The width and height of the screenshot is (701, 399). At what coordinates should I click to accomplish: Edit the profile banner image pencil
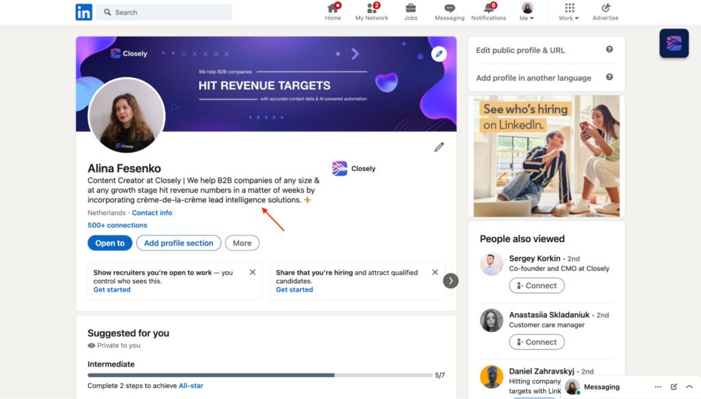pyautogui.click(x=439, y=54)
